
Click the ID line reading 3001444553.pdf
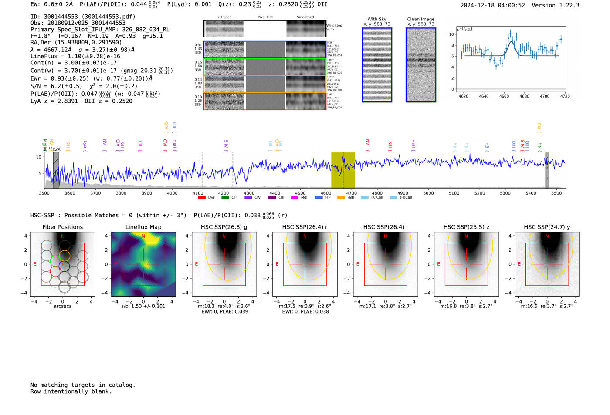click(x=83, y=17)
